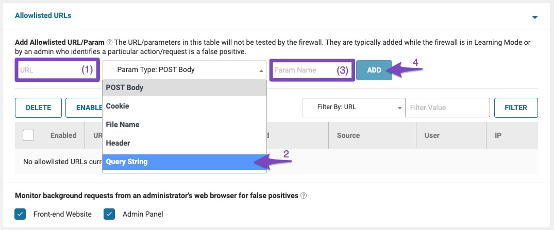This screenshot has width=554, height=230.
Task: Click help icon beside Monitor background requests
Action: pos(304,196)
